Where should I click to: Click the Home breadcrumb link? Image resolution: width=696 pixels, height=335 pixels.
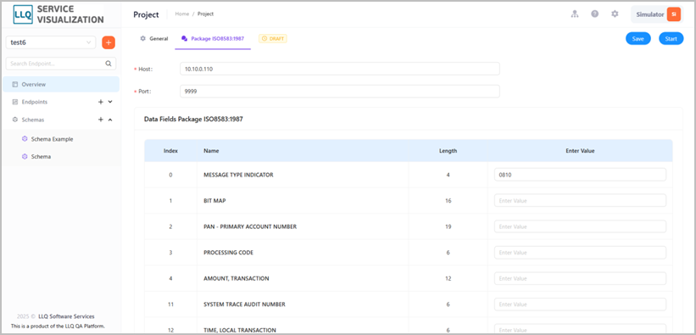[182, 14]
